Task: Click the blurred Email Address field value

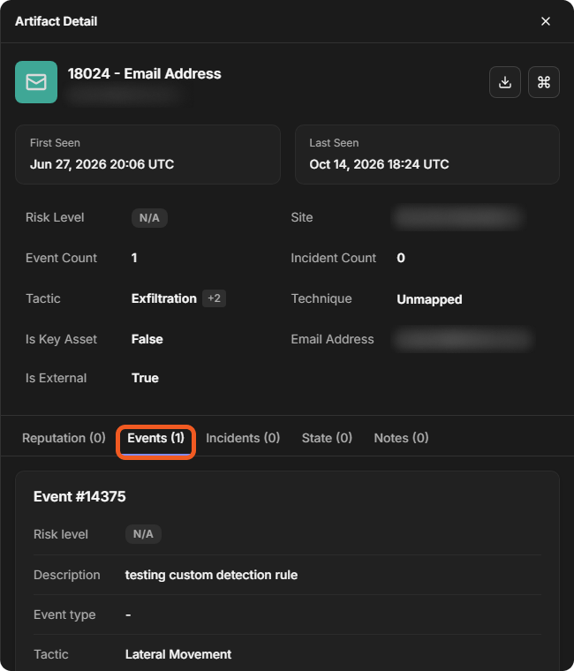Action: click(463, 339)
